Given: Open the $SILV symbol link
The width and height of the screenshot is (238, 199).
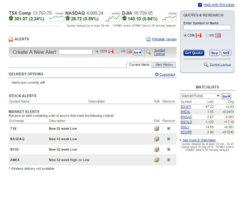Looking at the screenshot, I should 185,127.
